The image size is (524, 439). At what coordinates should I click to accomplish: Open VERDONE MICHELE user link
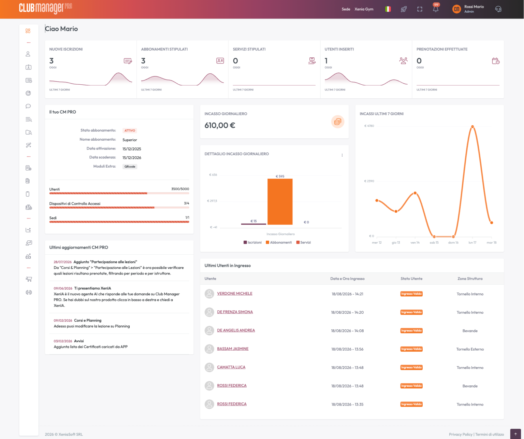pos(235,294)
